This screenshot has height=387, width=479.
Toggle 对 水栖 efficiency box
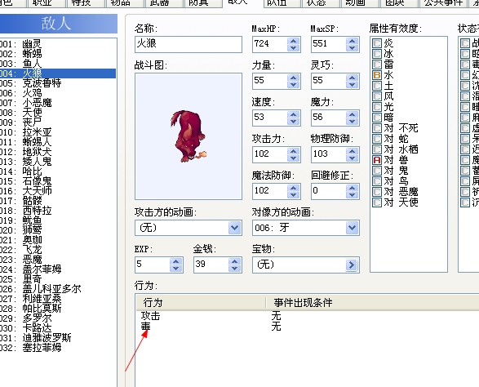pos(377,149)
